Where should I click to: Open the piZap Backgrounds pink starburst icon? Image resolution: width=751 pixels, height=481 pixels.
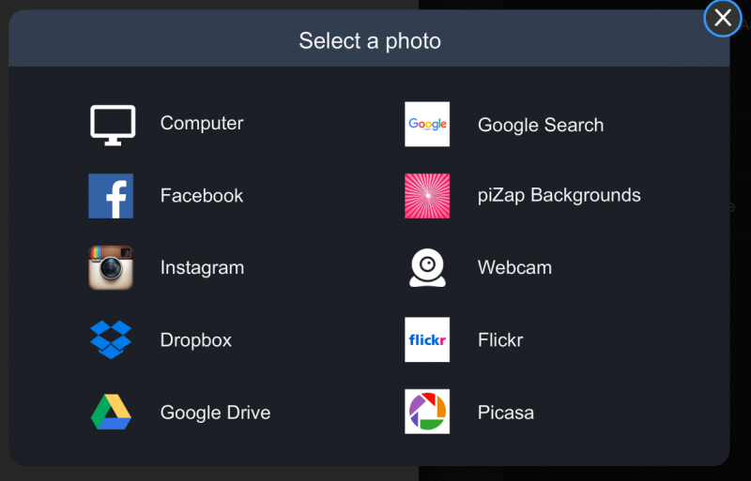pos(427,196)
